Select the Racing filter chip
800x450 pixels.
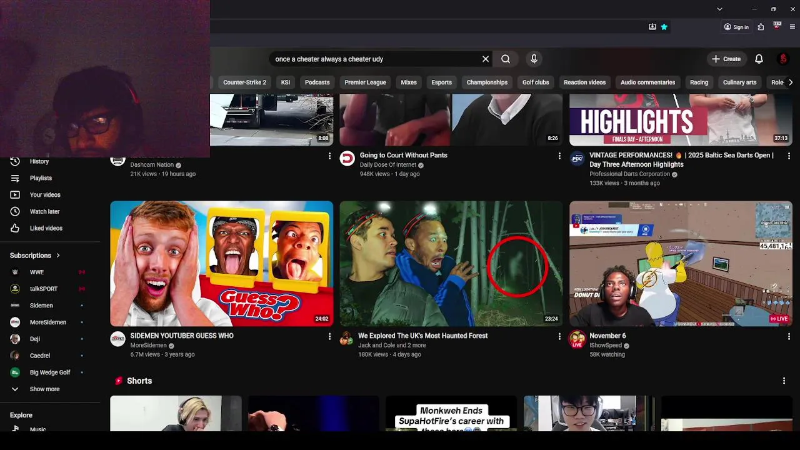(x=699, y=82)
